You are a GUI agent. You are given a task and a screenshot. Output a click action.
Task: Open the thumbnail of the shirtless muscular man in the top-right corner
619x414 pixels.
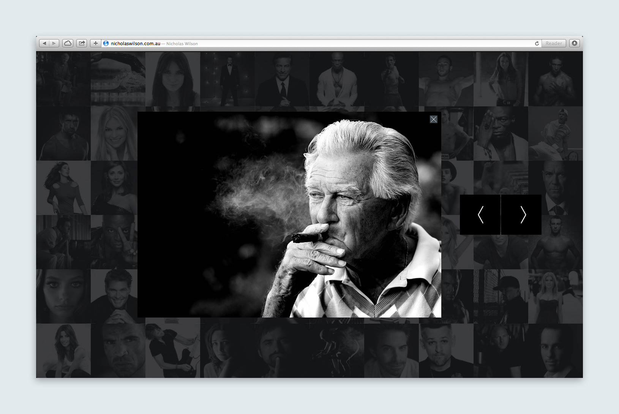coord(556,79)
